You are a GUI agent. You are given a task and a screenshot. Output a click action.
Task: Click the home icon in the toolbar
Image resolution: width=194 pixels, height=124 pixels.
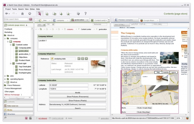pyautogui.click(x=22, y=14)
